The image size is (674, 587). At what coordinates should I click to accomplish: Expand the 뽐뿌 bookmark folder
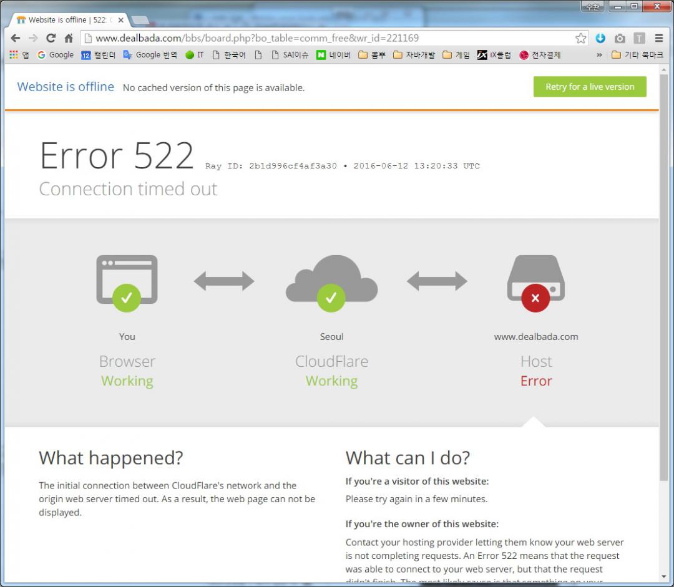(372, 55)
